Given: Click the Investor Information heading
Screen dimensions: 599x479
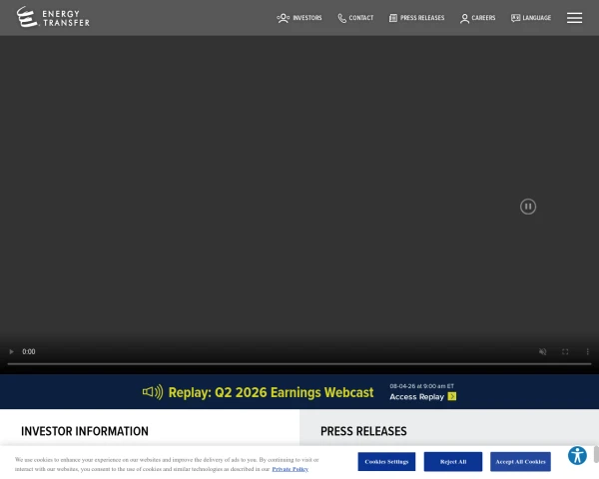Looking at the screenshot, I should click(x=85, y=431).
